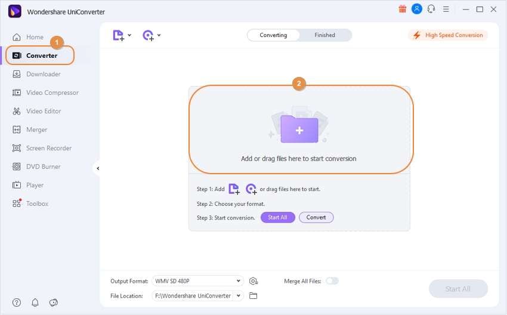Open the hamburger menu in the title bar
507x315 pixels.
446,10
